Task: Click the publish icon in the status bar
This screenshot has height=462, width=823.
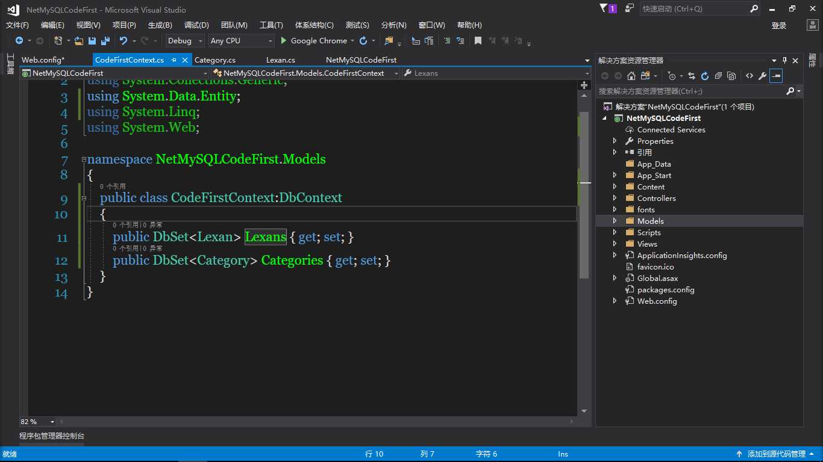Action: tap(739, 454)
